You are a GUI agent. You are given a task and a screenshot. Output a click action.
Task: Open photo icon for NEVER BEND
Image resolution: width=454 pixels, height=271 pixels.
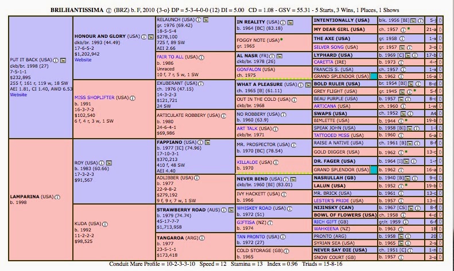point(293,179)
